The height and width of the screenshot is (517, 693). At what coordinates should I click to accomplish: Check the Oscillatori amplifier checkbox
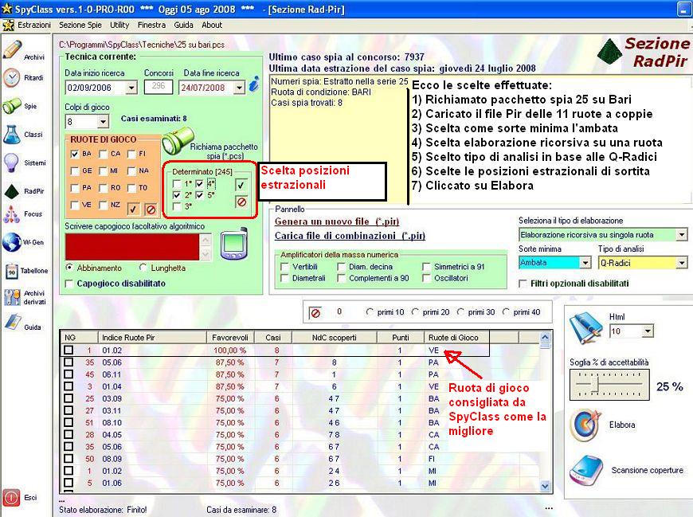click(426, 278)
